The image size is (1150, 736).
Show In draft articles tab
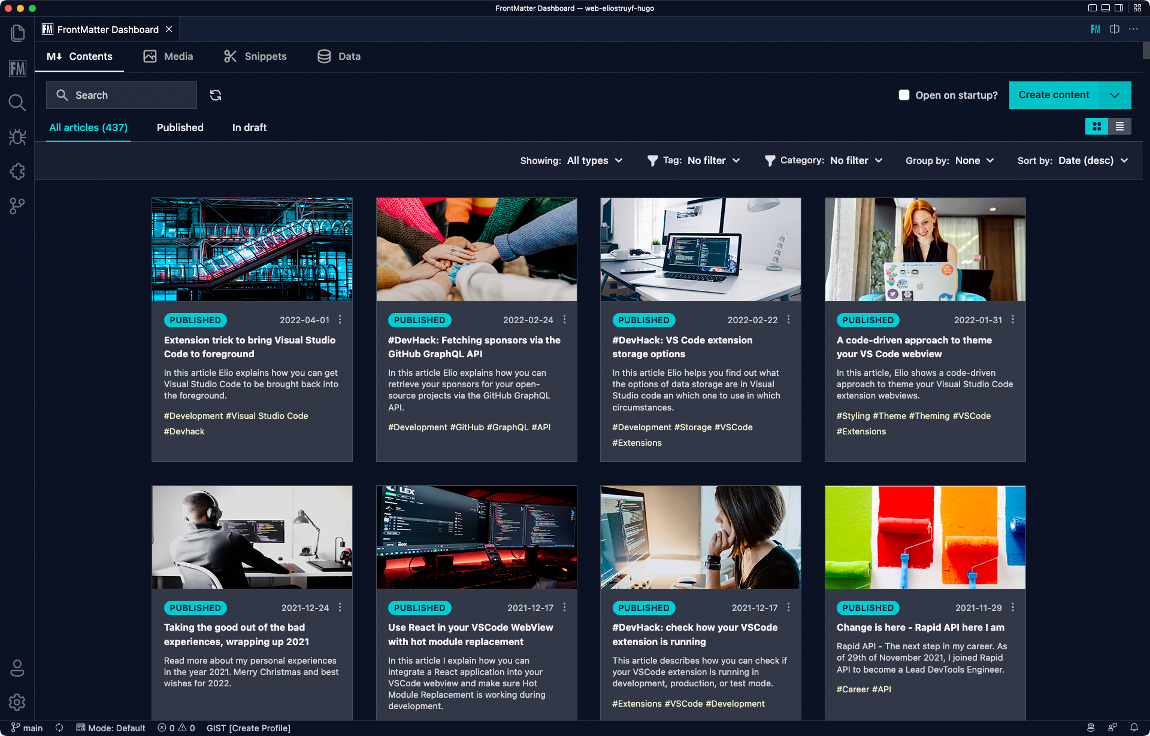click(249, 127)
